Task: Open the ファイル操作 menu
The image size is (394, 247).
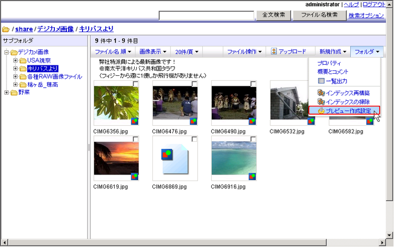Action: point(244,52)
